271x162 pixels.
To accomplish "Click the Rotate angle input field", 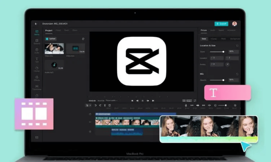I will [217, 64].
